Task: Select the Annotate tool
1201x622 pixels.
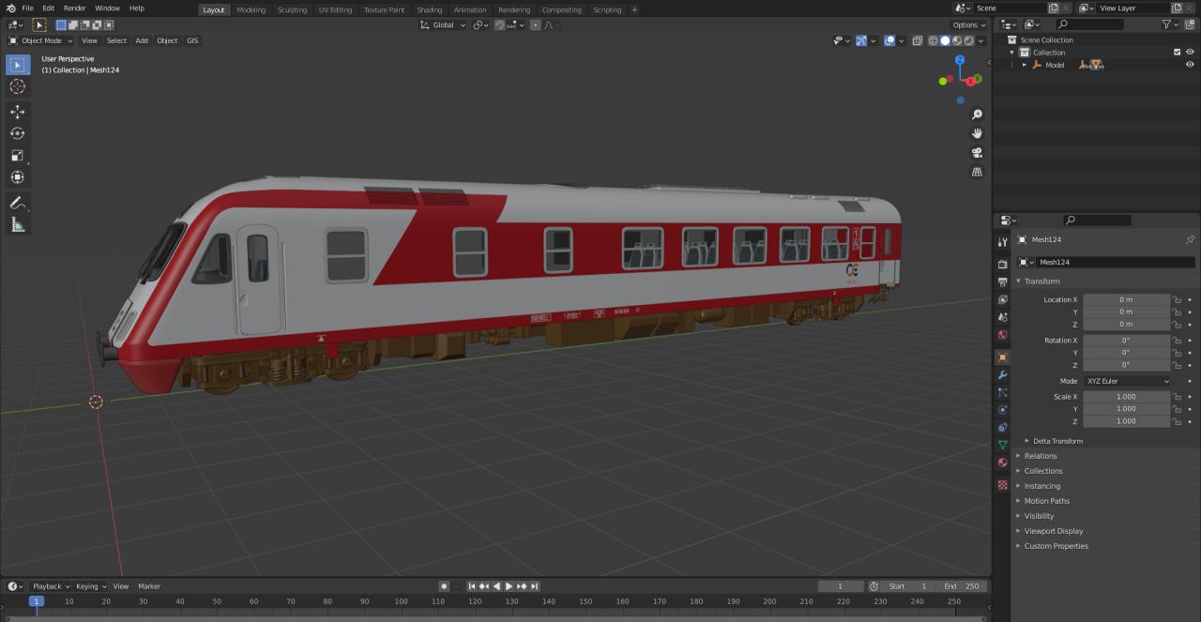Action: click(x=17, y=203)
